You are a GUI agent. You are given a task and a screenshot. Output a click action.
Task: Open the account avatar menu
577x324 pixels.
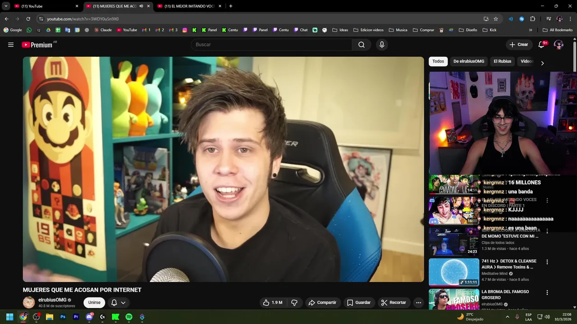559,45
